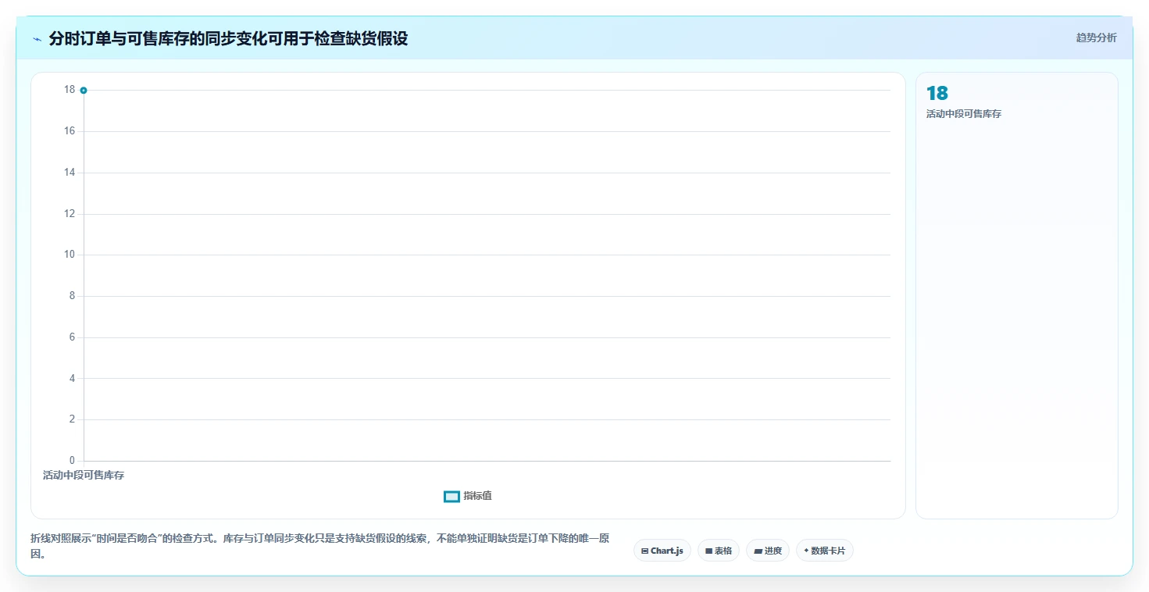The width and height of the screenshot is (1149, 592).
Task: Click the 趋势分析 label in header
Action: click(1096, 37)
